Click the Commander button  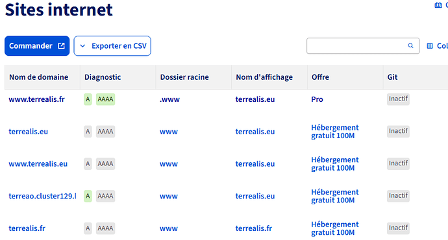(37, 45)
